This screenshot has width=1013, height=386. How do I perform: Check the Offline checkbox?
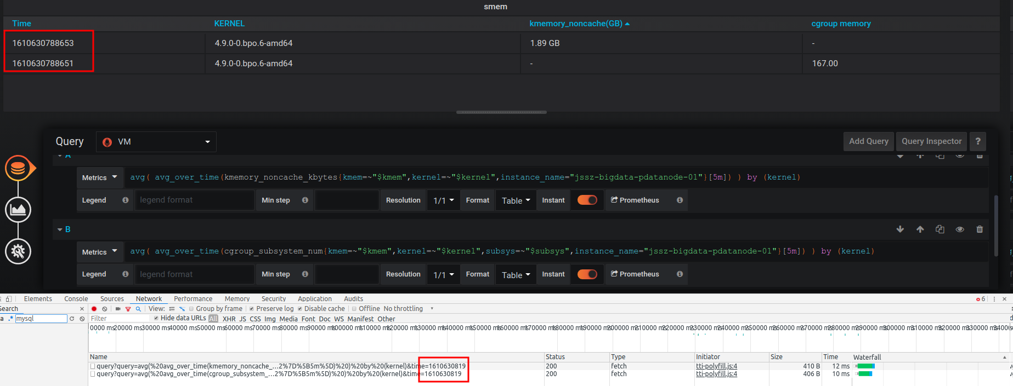354,309
